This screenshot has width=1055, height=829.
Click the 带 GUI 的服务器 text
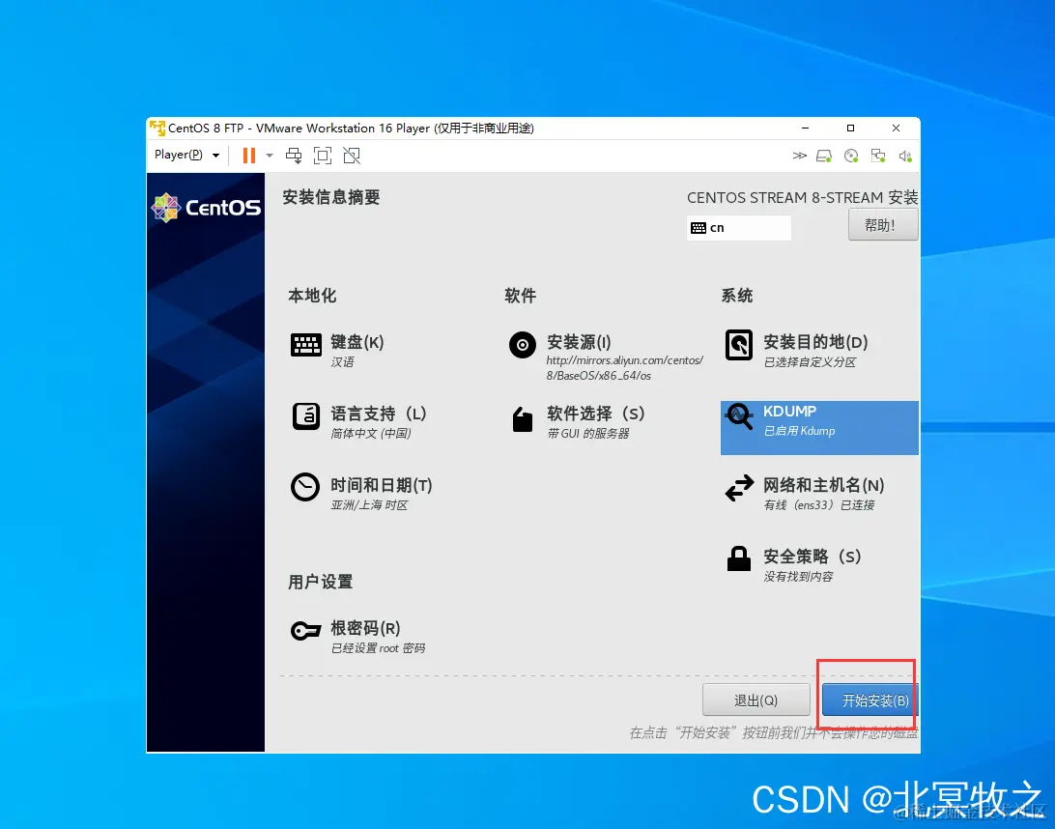(588, 433)
